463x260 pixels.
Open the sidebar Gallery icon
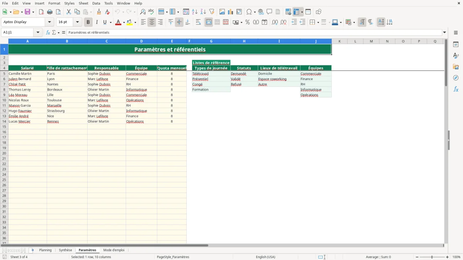click(456, 67)
